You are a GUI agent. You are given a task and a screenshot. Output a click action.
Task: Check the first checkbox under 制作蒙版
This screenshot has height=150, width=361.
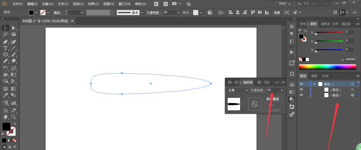tap(265, 105)
